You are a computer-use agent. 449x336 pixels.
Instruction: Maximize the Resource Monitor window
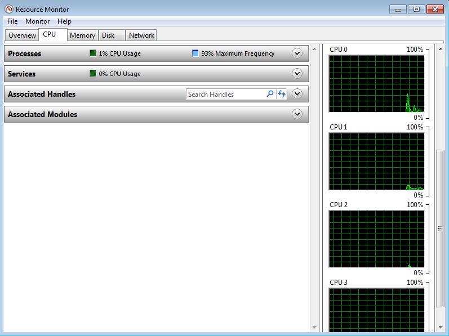[416, 10]
